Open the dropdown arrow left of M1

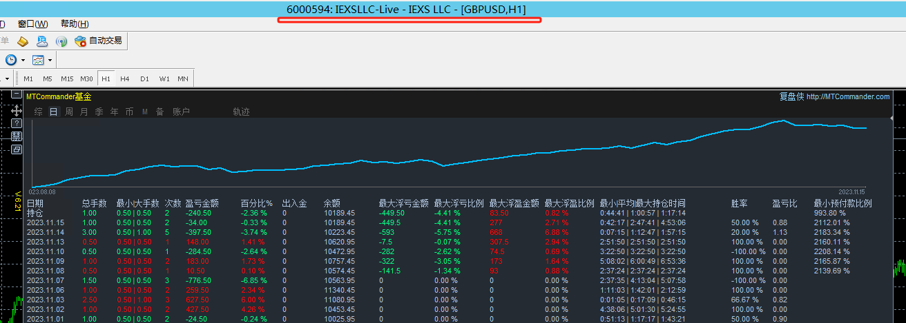click(x=8, y=79)
